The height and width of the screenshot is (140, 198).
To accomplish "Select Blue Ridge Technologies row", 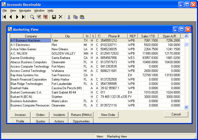I will click(x=97, y=84).
